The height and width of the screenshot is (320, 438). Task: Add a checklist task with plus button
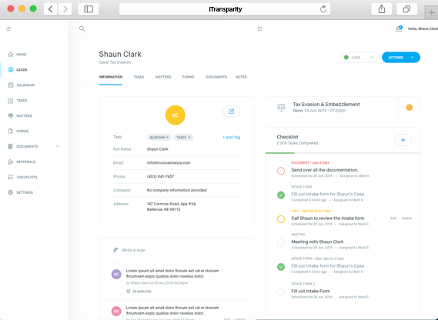click(403, 140)
